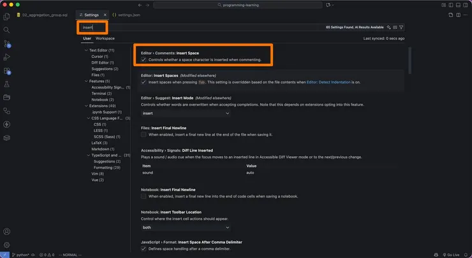Open the Accounts menu icon

6,231
